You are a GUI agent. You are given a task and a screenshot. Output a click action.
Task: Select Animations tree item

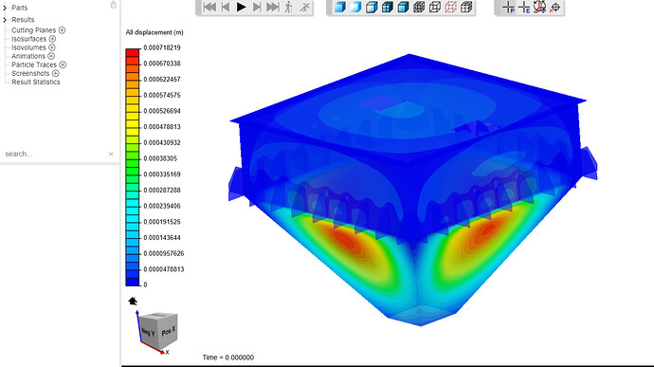pyautogui.click(x=28, y=56)
